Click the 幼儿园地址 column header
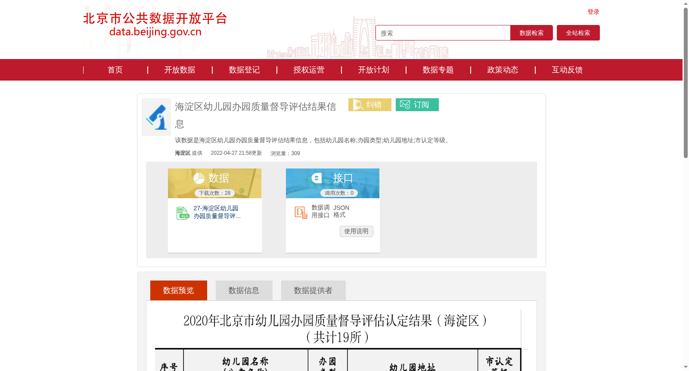 tap(413, 367)
